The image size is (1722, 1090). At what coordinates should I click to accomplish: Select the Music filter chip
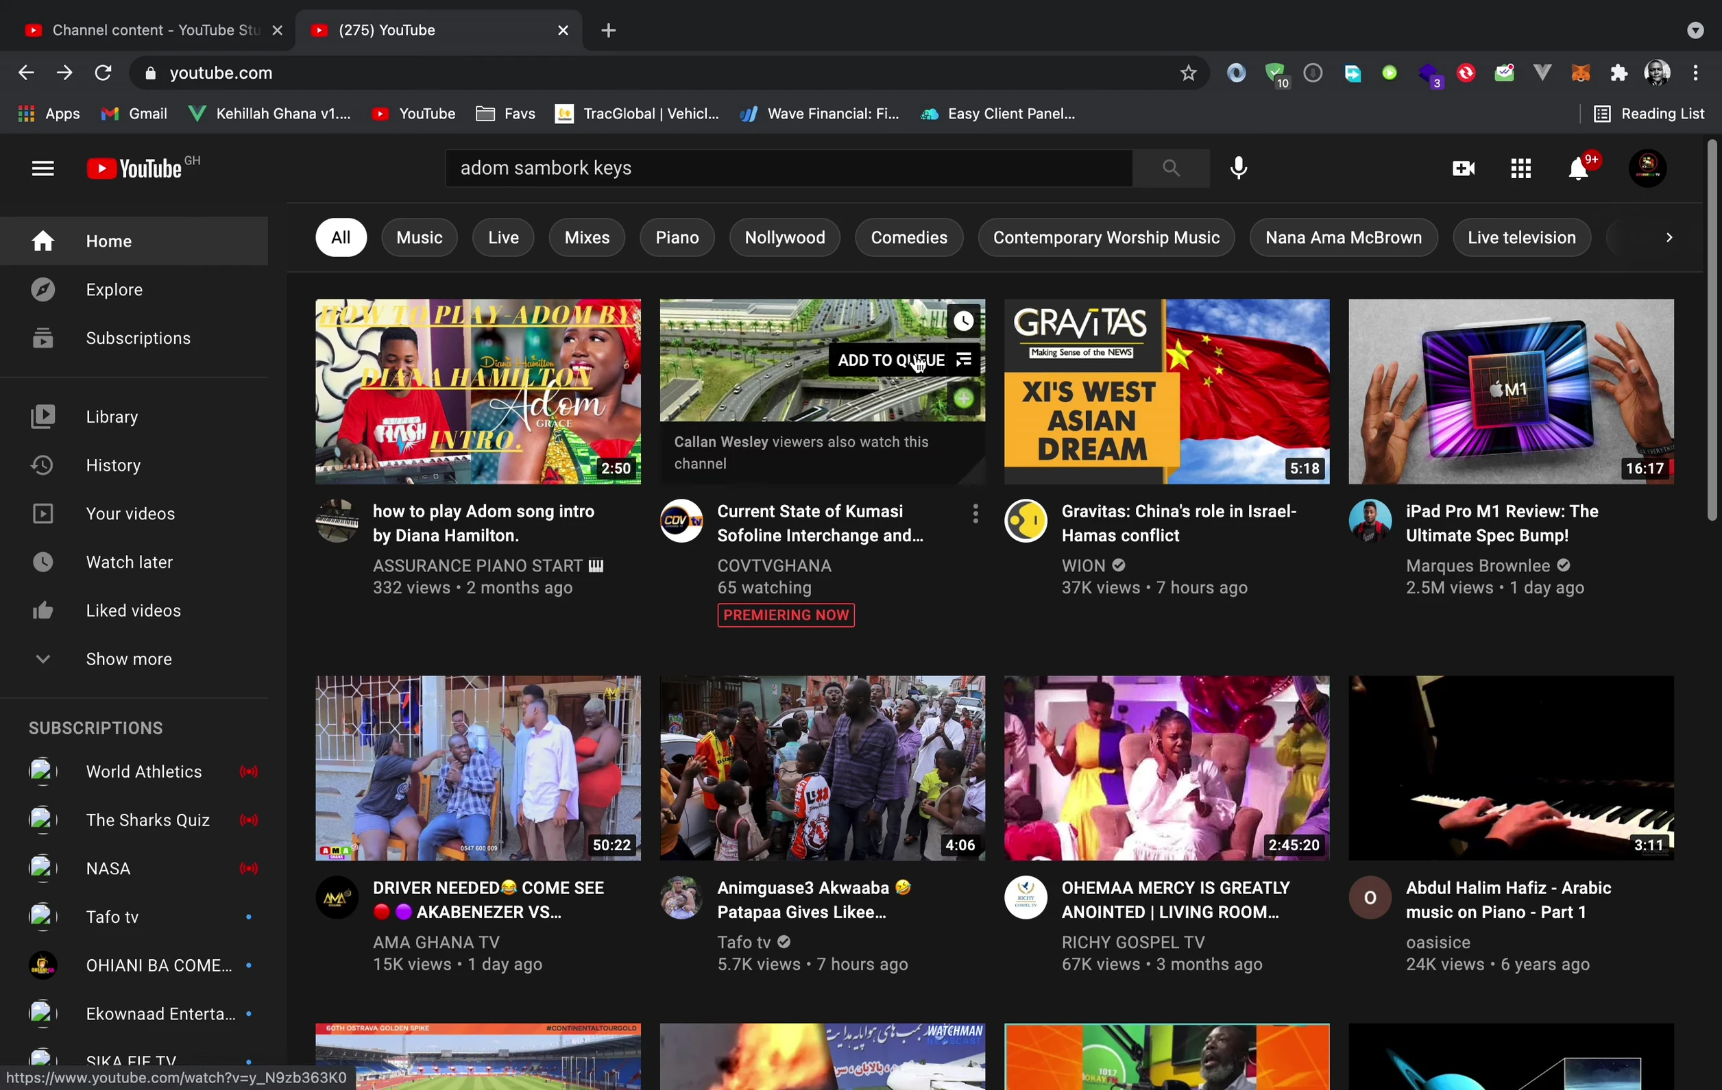(x=419, y=237)
